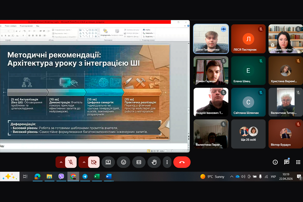
Task: Switch to Normal view status bar icon
Action: tap(148, 151)
